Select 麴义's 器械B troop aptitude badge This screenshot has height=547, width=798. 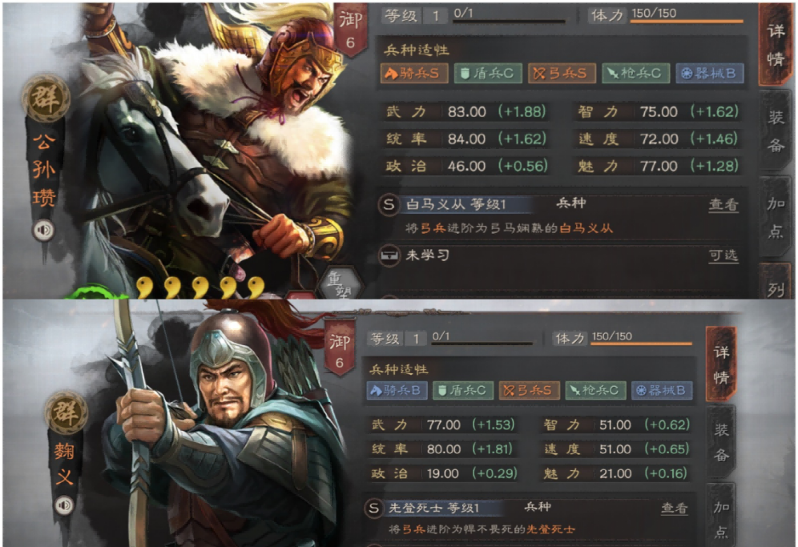(662, 390)
